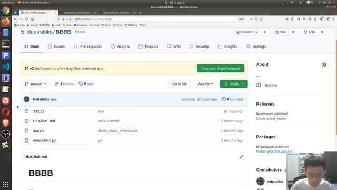Switch to the Wiki tab
This screenshot has height=190, width=337.
[174, 46]
